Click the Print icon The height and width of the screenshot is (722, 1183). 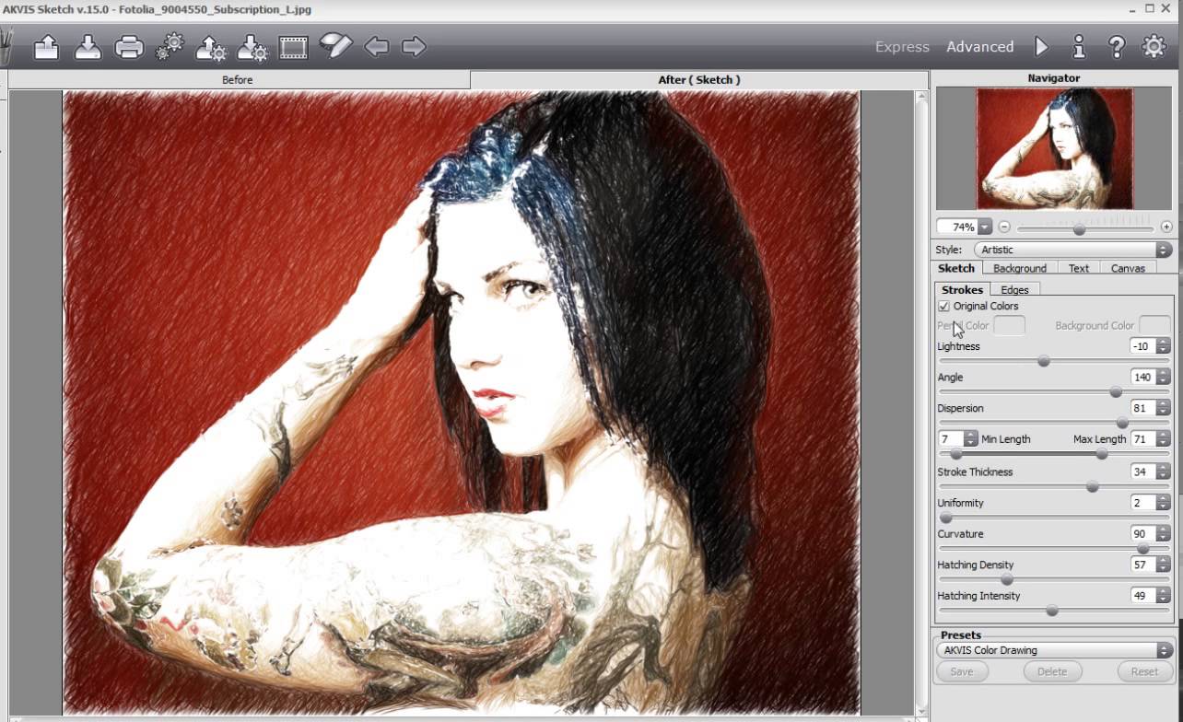pos(129,46)
